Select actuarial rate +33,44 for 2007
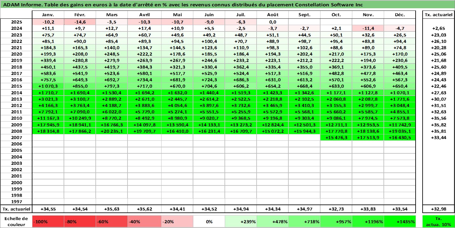The width and height of the screenshot is (455, 228). tap(438, 137)
